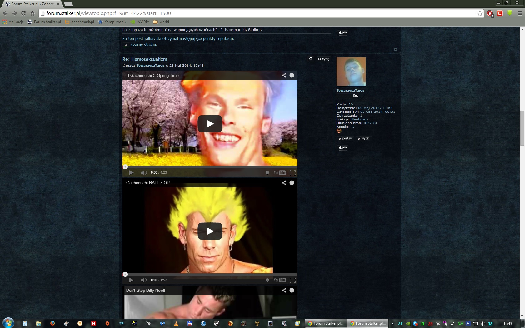This screenshot has height=328, width=525.
Task: Open the Chrome menu hamburger button
Action: pos(520,13)
